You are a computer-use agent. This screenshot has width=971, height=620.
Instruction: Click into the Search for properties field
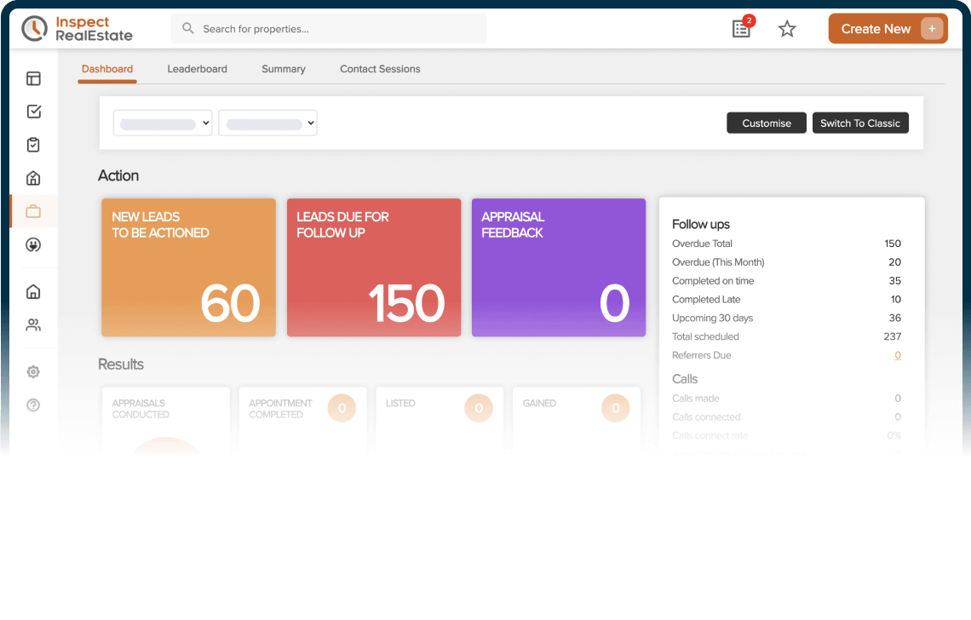329,28
